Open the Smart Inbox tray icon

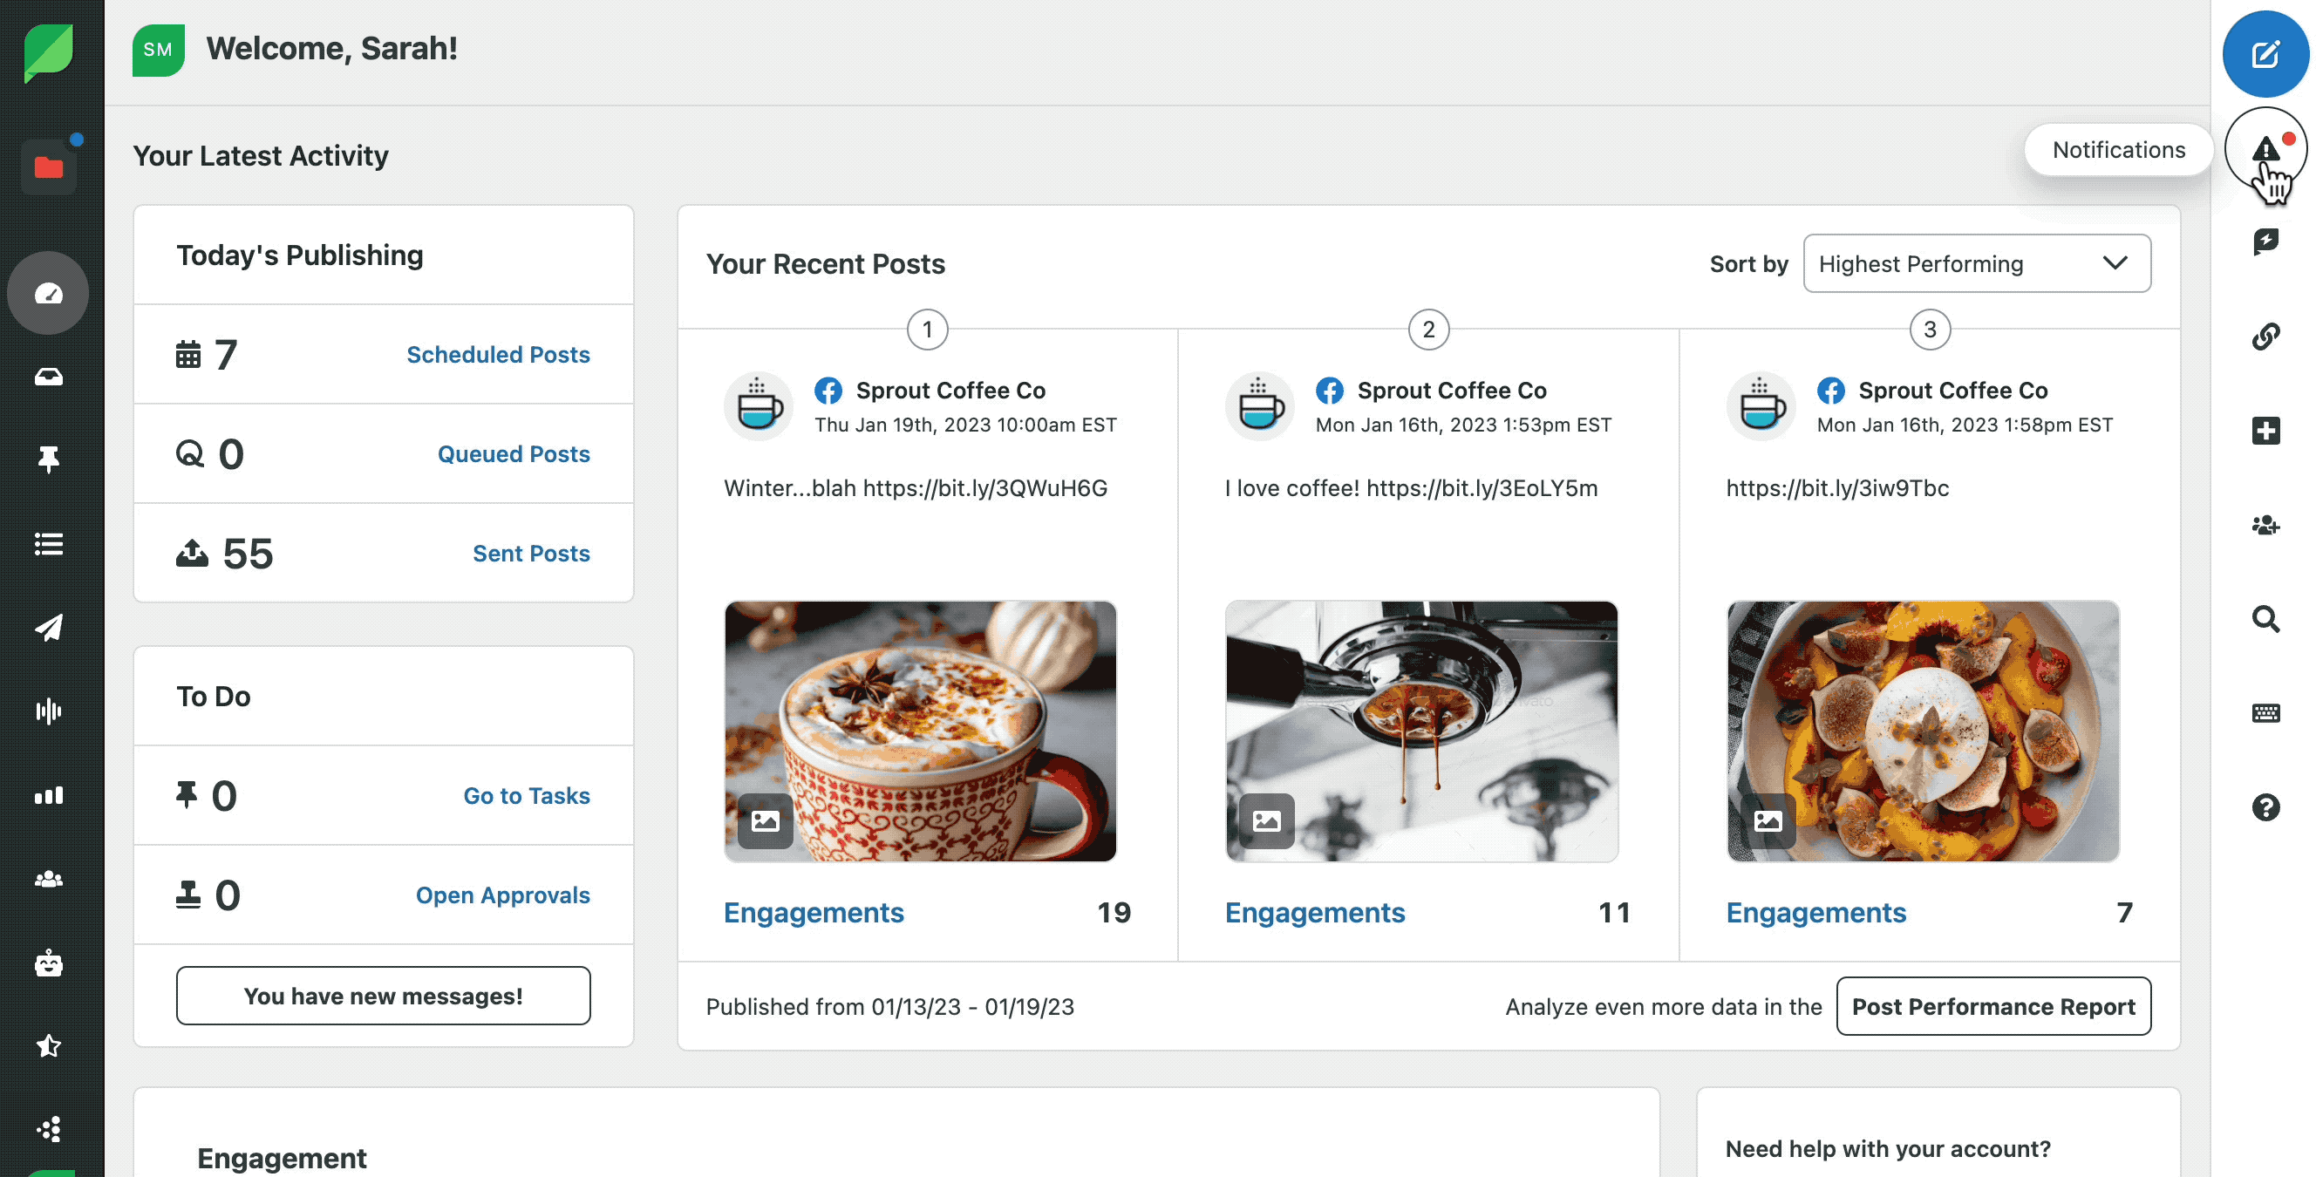pyautogui.click(x=49, y=377)
